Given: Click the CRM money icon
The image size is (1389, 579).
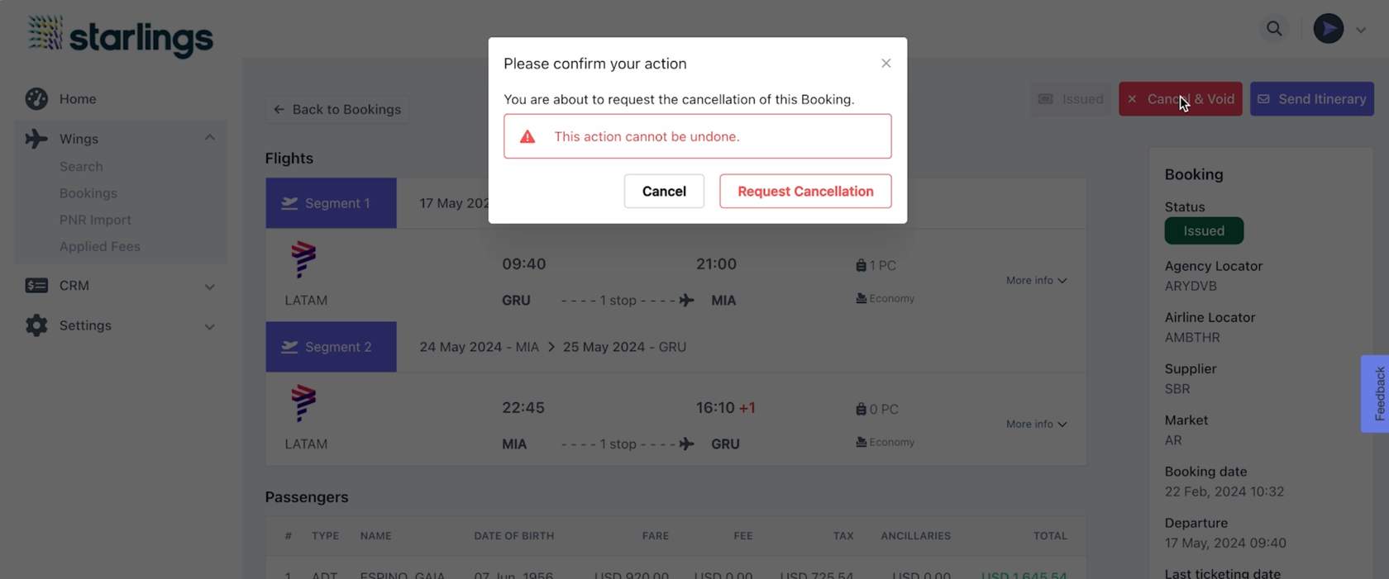Looking at the screenshot, I should pos(36,286).
